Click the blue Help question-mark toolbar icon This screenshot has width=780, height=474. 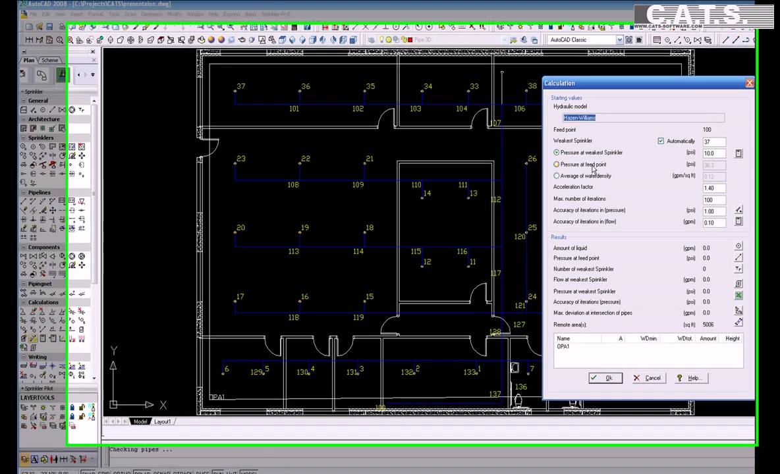point(308,27)
